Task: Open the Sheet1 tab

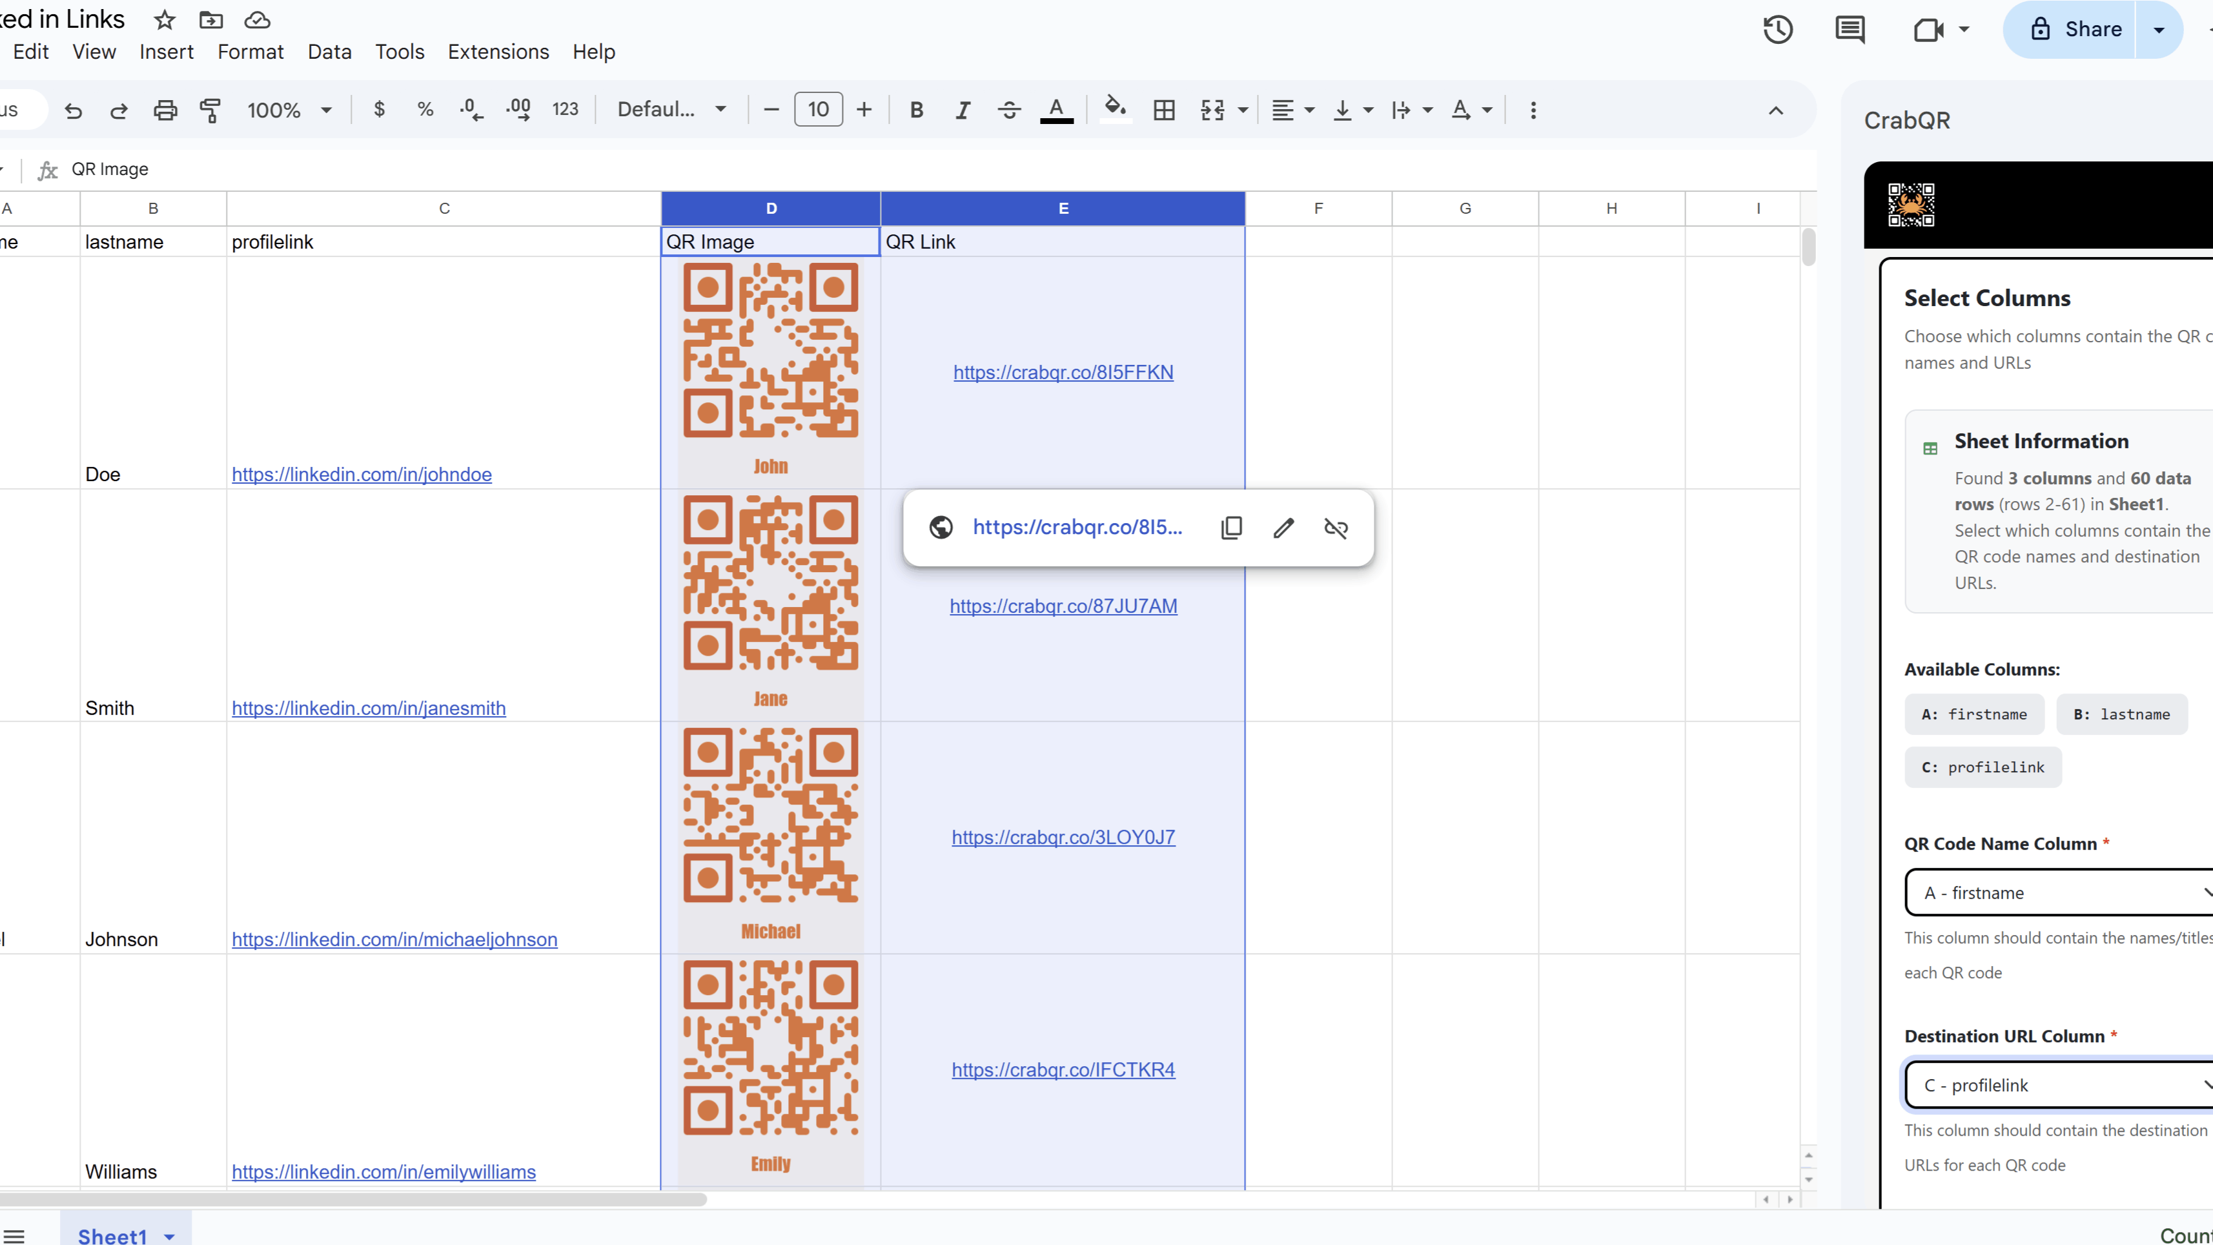Action: coord(112,1235)
